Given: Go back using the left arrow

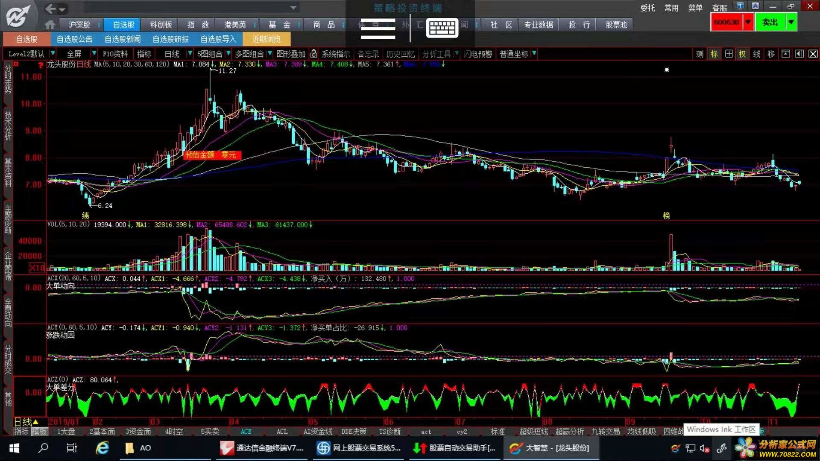Looking at the screenshot, I should pos(51,9).
